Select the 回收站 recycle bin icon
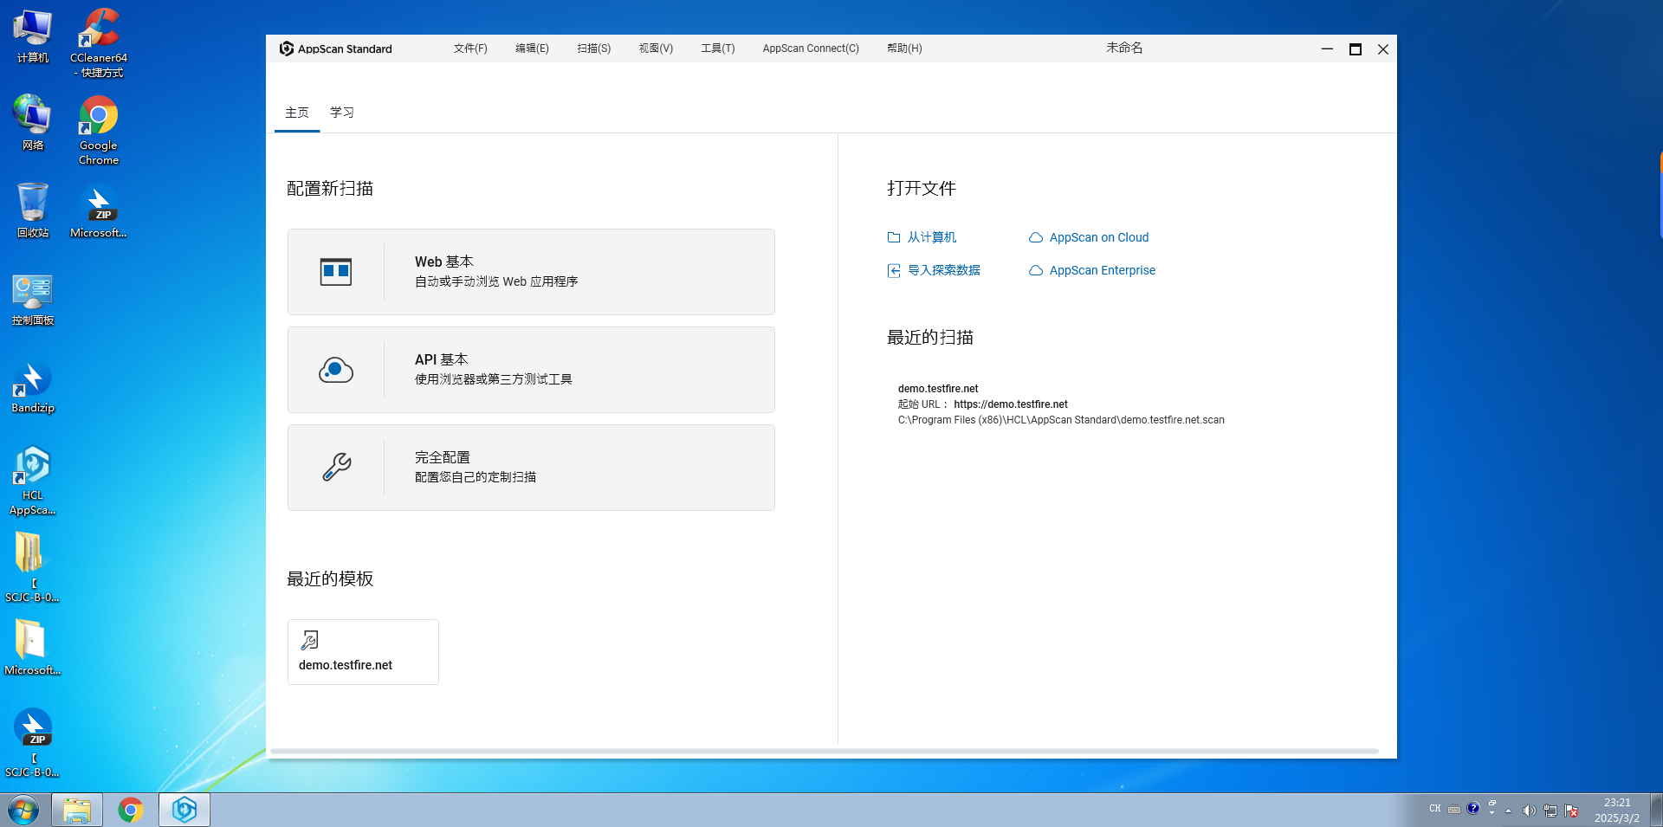The width and height of the screenshot is (1663, 827). pos(33,210)
